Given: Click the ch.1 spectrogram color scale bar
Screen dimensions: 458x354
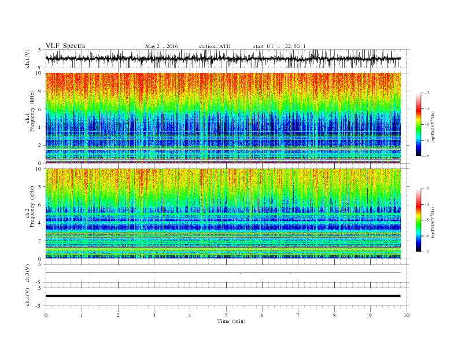Looking at the screenshot, I should click(x=418, y=124).
